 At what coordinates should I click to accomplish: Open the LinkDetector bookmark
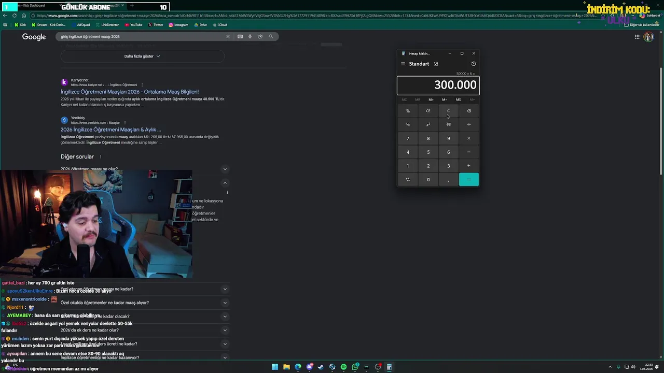tap(107, 25)
